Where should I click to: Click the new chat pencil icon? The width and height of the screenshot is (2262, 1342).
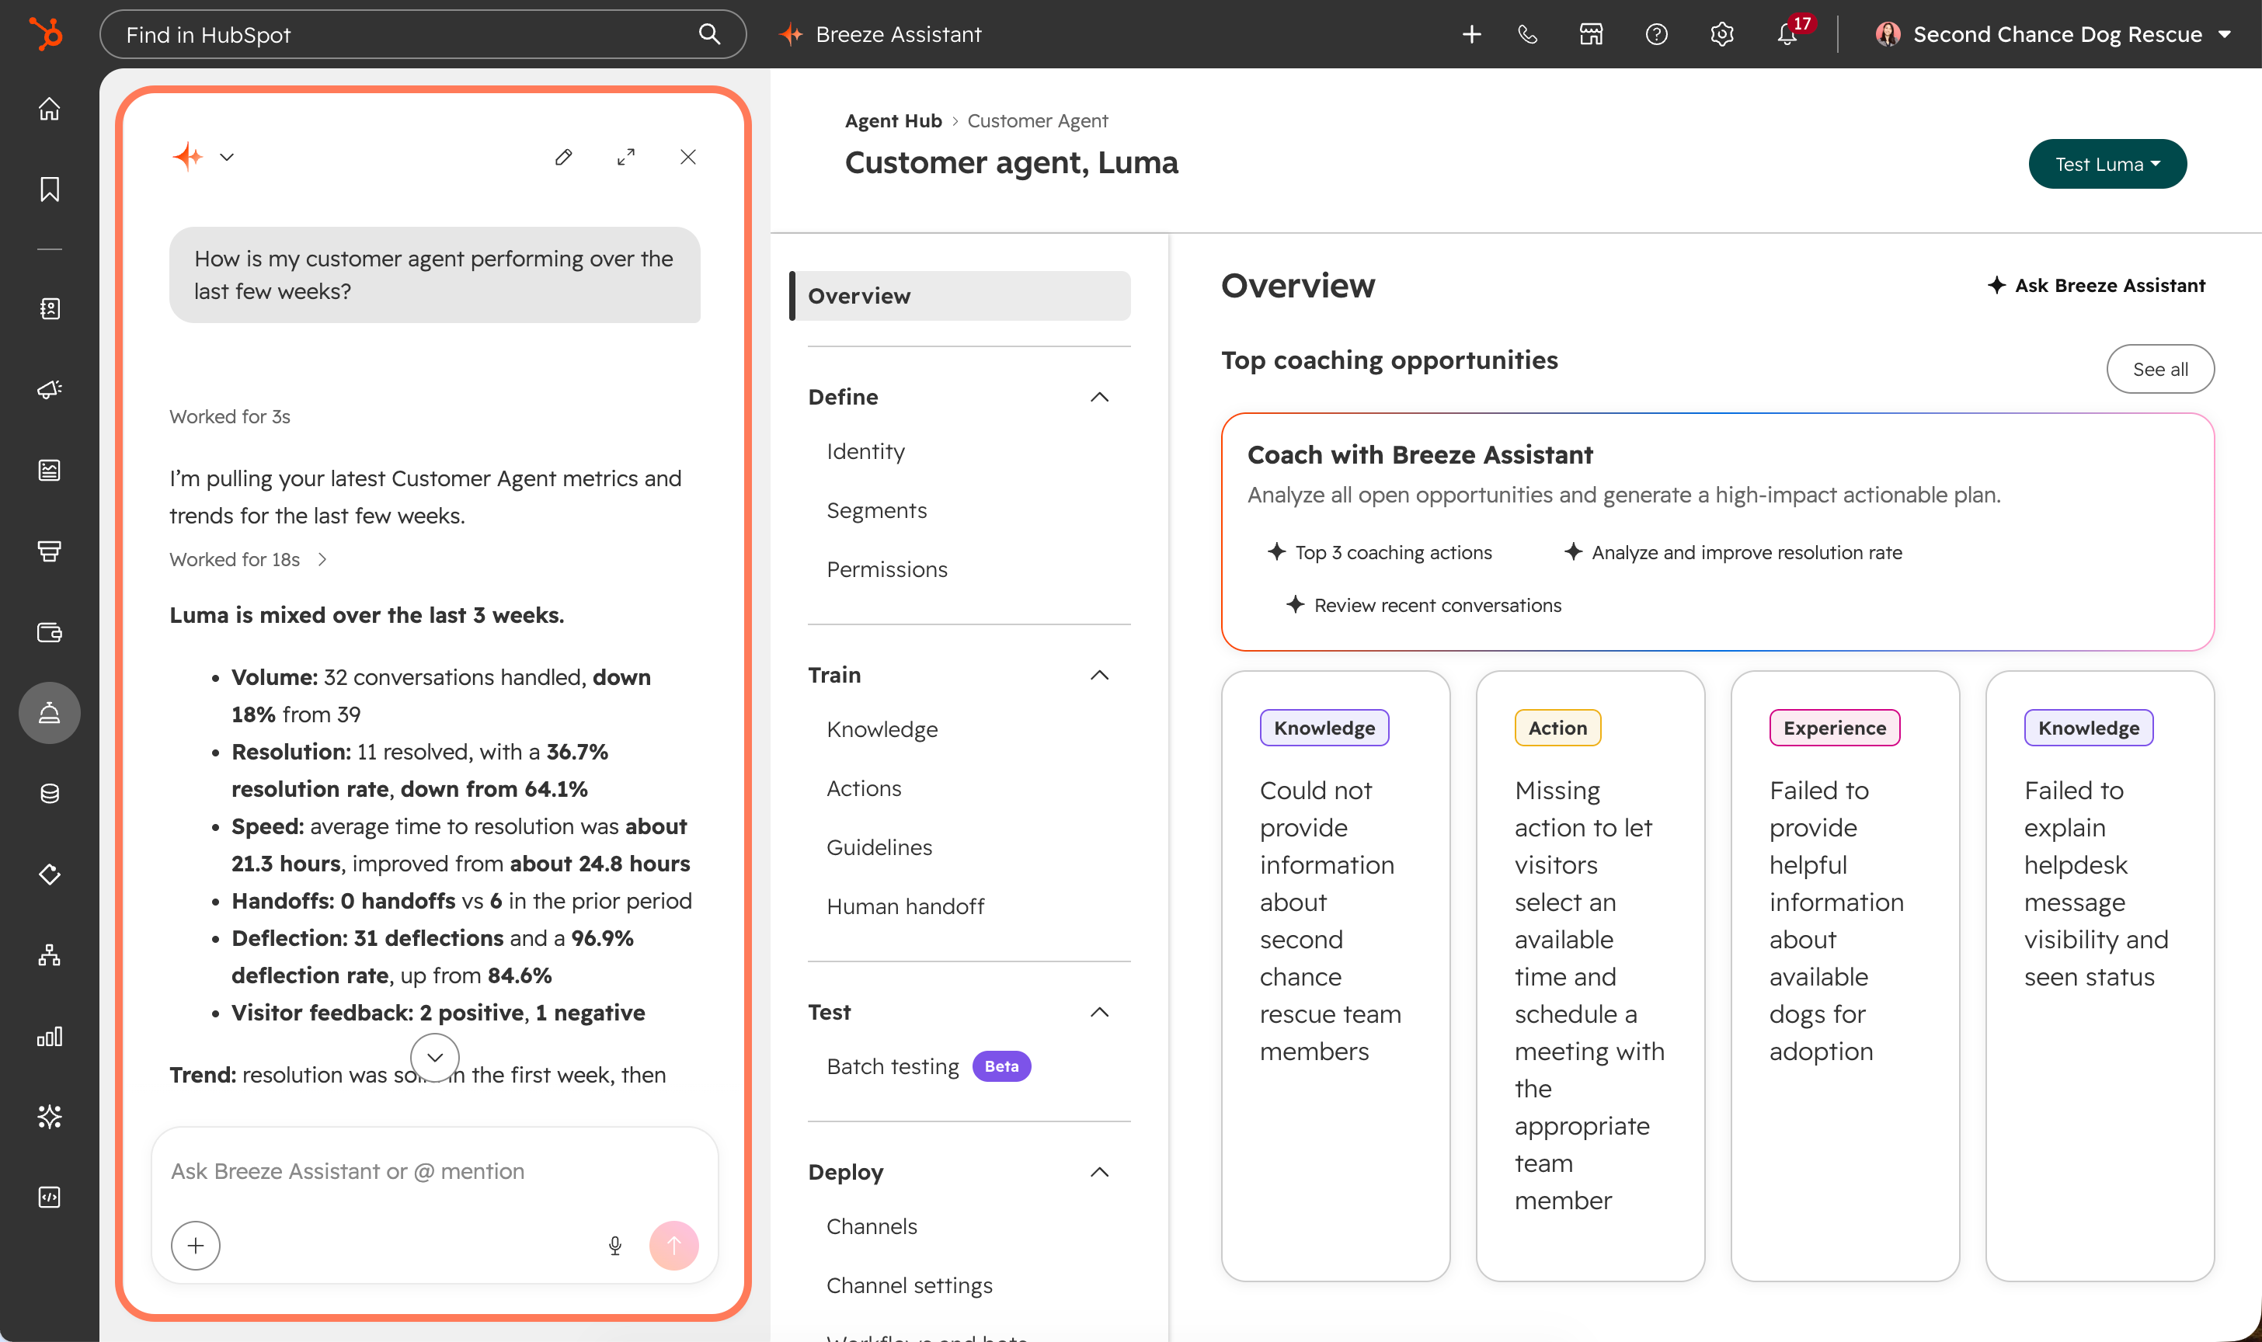pyautogui.click(x=563, y=158)
